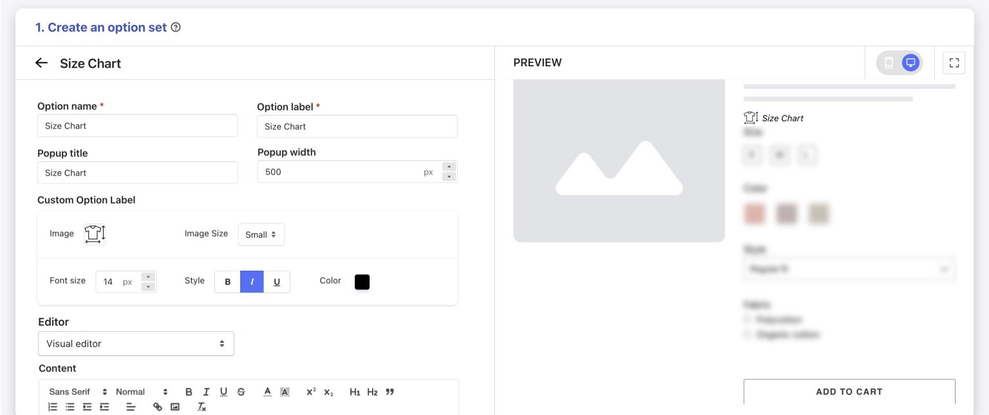Select the clear formatting icon in the editor
989x415 pixels.
point(200,407)
